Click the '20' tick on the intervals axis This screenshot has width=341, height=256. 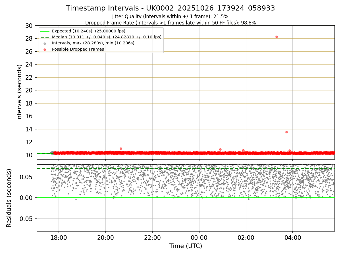tap(29, 90)
